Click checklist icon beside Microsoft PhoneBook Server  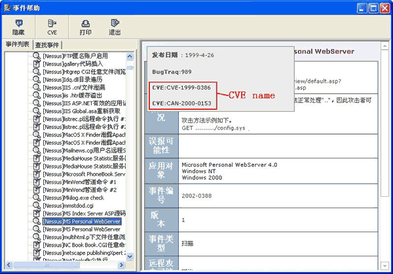pyautogui.click(x=37, y=174)
